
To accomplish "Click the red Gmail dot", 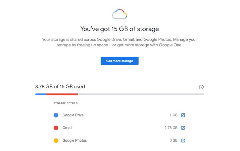I will coord(56,128).
